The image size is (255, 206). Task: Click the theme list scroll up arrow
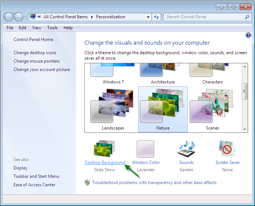(x=245, y=67)
